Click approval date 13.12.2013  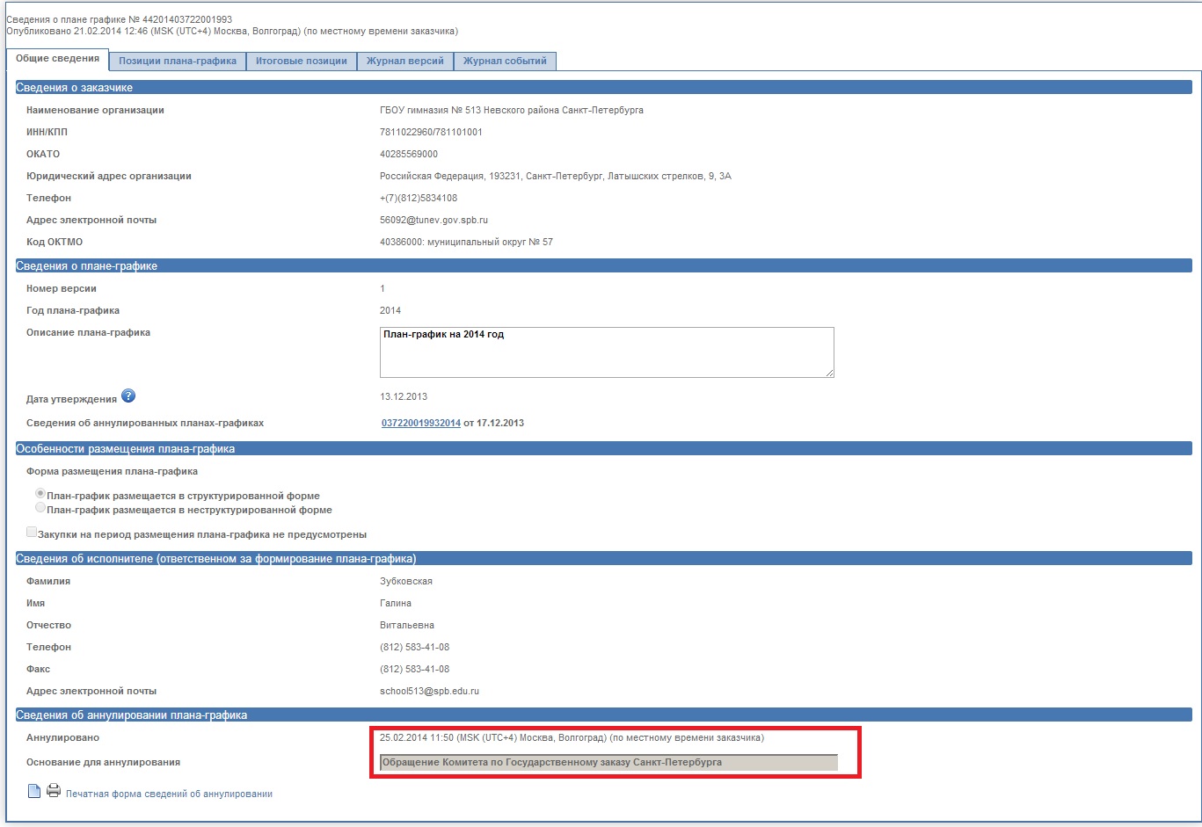click(404, 396)
